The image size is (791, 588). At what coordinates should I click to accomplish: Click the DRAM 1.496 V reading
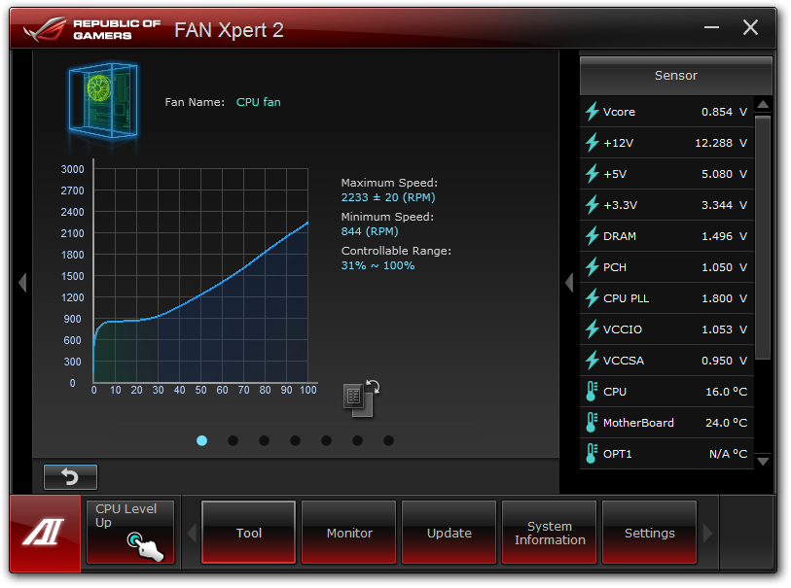pos(724,236)
